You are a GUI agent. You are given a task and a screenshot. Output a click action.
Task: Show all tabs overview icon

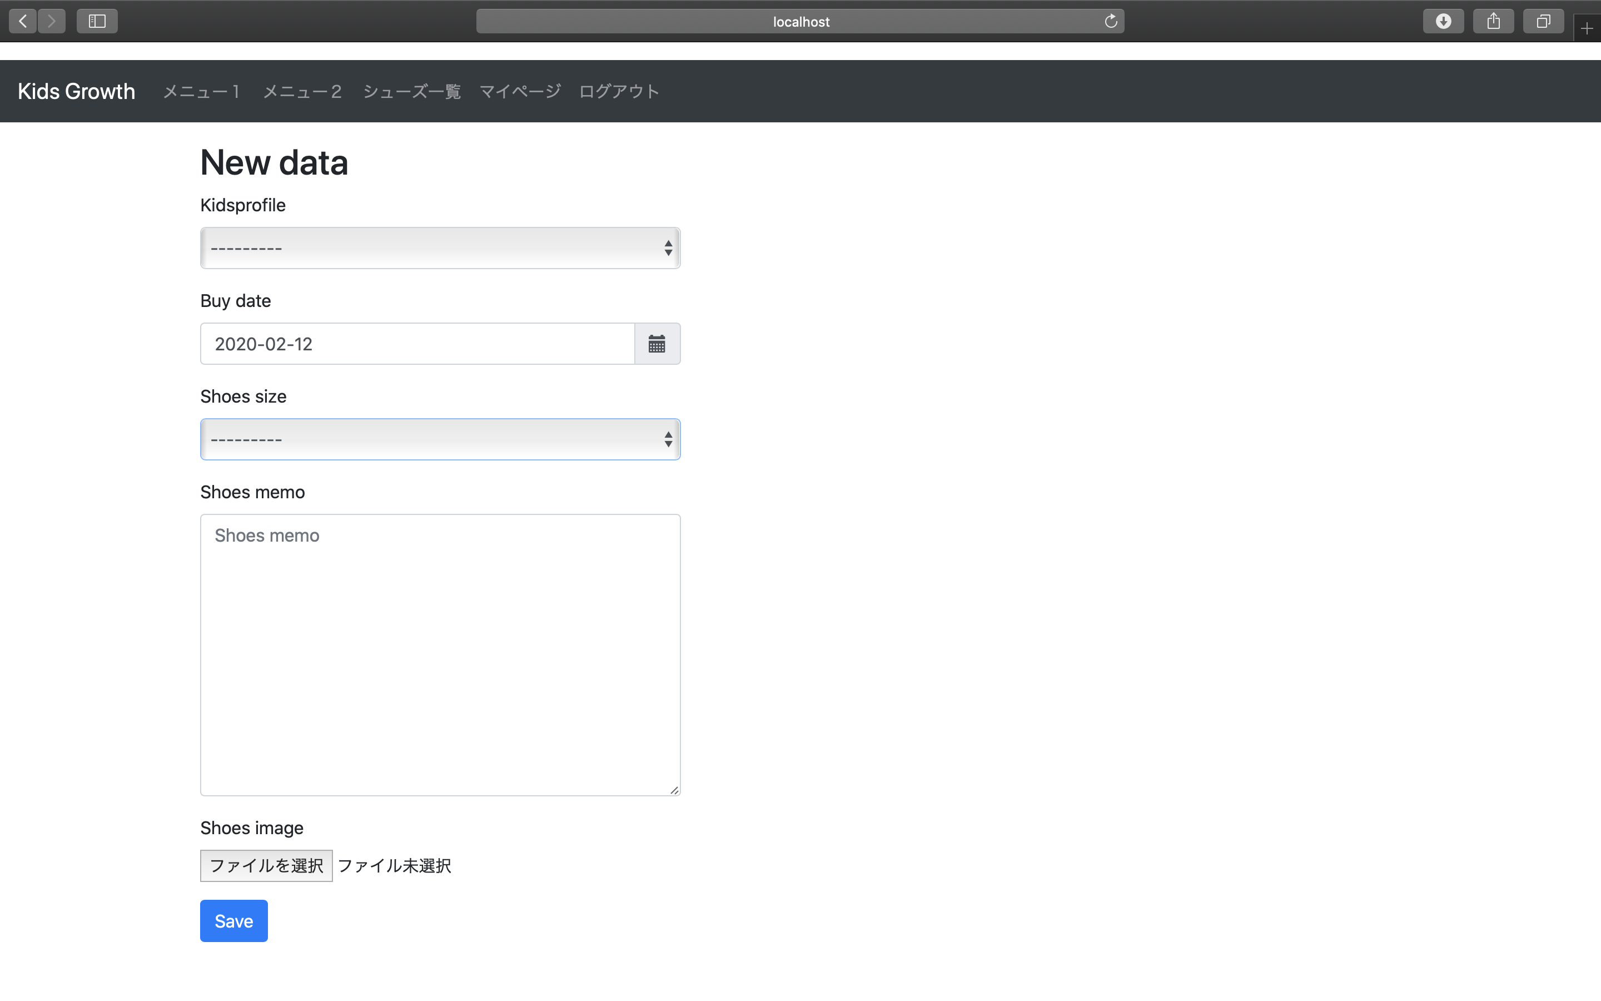coord(1543,21)
